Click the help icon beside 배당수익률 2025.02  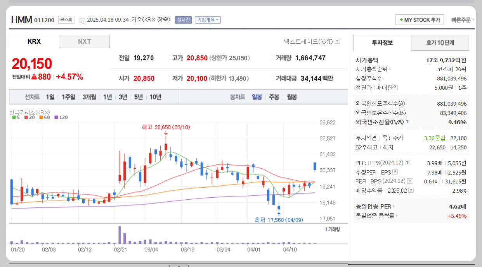411,190
